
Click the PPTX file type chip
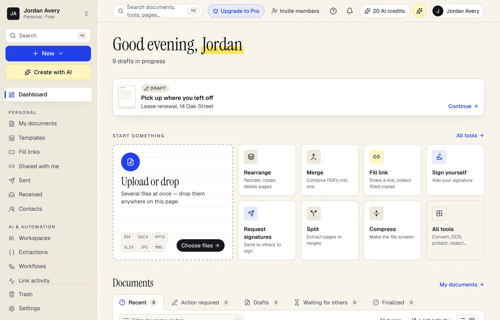point(160,237)
